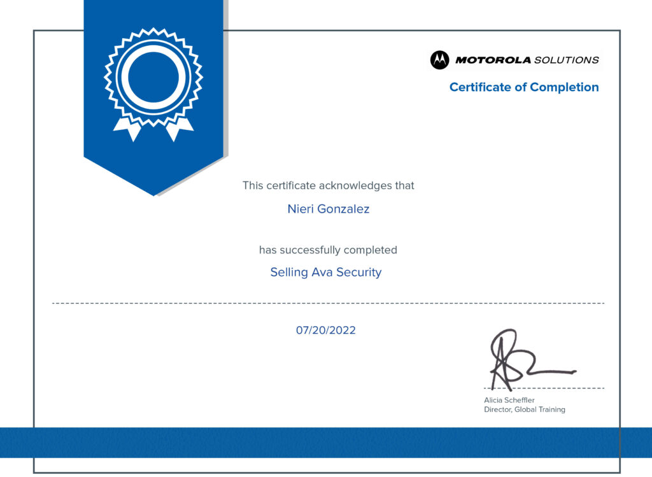
Task: Click the 'has successfully completed' line
Action: tap(328, 250)
